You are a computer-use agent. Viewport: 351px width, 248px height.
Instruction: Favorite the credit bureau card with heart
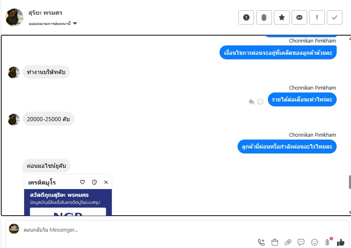82,182
